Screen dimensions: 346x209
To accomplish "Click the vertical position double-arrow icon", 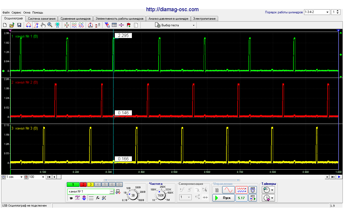I will tap(84, 198).
